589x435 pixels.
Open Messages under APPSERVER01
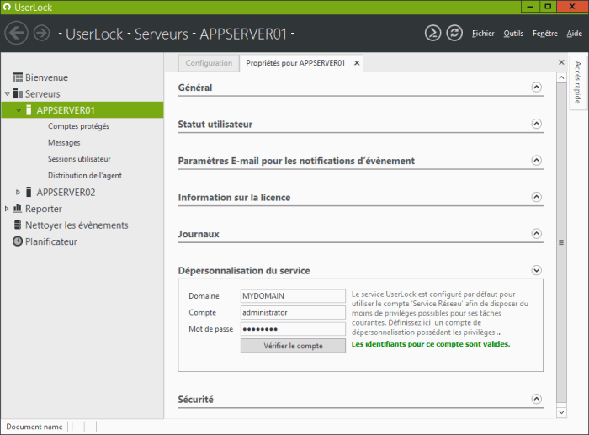pyautogui.click(x=64, y=143)
